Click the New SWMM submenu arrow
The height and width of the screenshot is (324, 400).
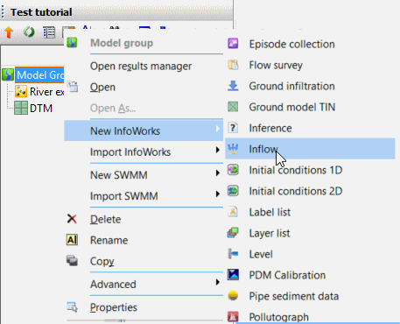coord(218,173)
